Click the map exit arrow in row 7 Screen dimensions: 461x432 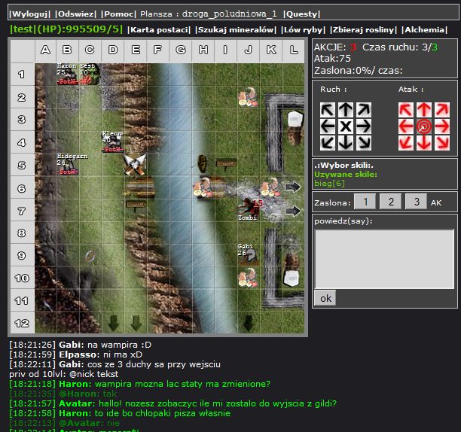point(293,210)
